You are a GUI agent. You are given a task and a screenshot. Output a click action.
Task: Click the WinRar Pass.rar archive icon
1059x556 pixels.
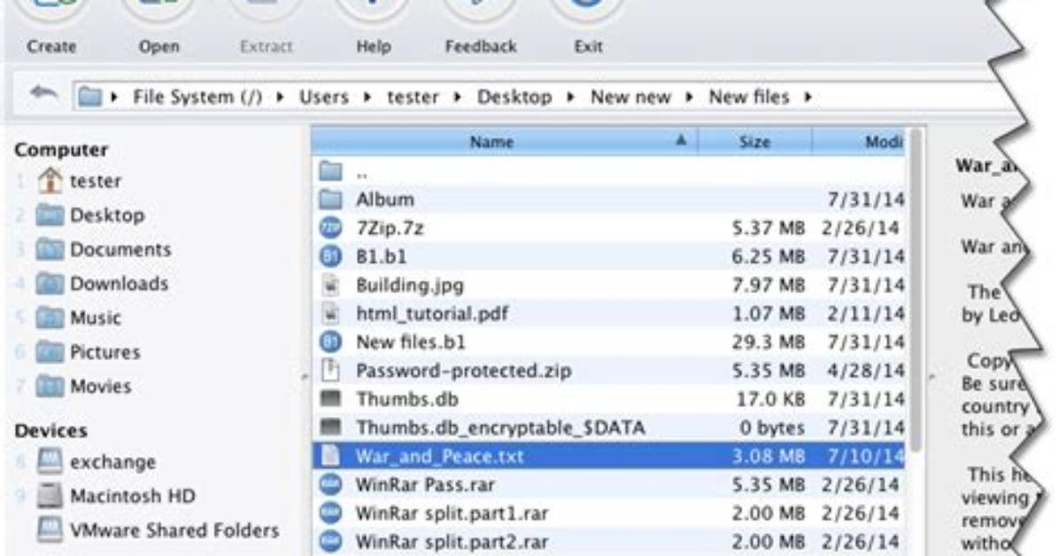(x=330, y=484)
